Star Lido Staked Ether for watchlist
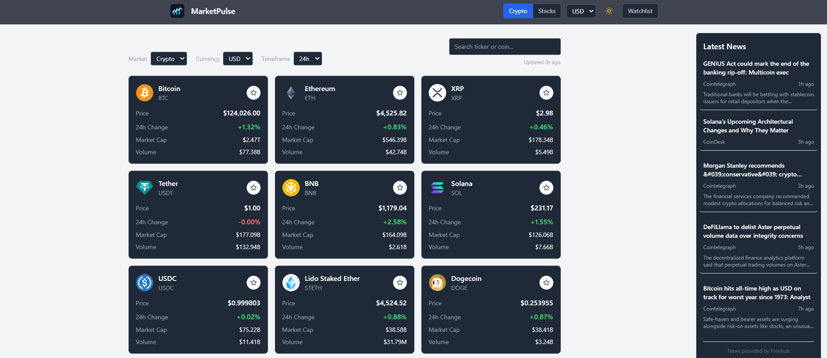This screenshot has height=358, width=827. (400, 282)
